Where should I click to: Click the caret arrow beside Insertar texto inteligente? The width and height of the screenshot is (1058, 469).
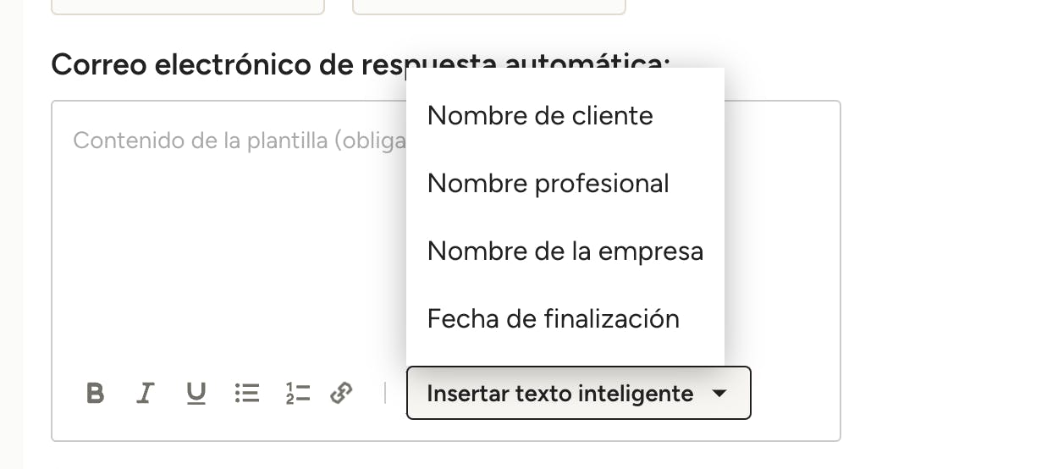pos(719,394)
